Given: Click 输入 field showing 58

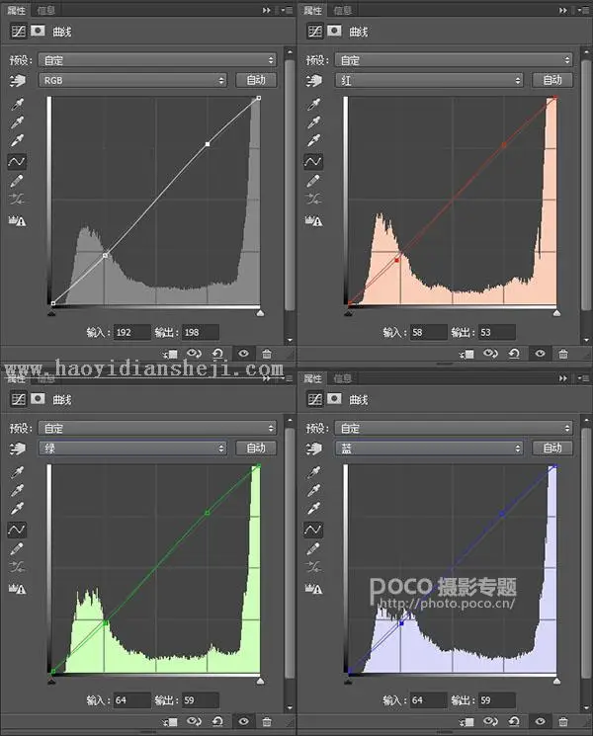Looking at the screenshot, I should (428, 332).
